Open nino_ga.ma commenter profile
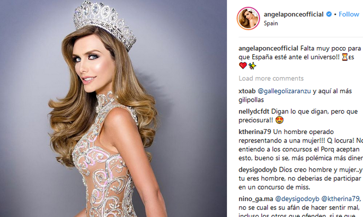Screen dimensions: 363x217 tap(256, 199)
